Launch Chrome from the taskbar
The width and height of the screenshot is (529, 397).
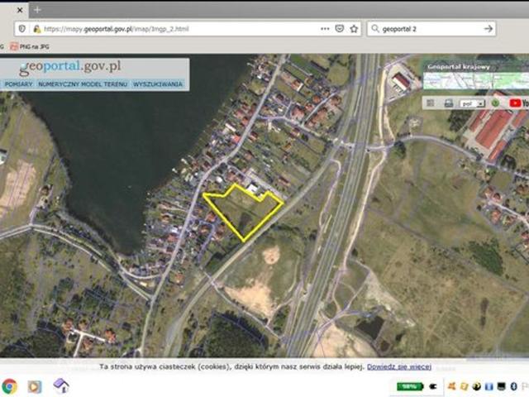pyautogui.click(x=9, y=386)
